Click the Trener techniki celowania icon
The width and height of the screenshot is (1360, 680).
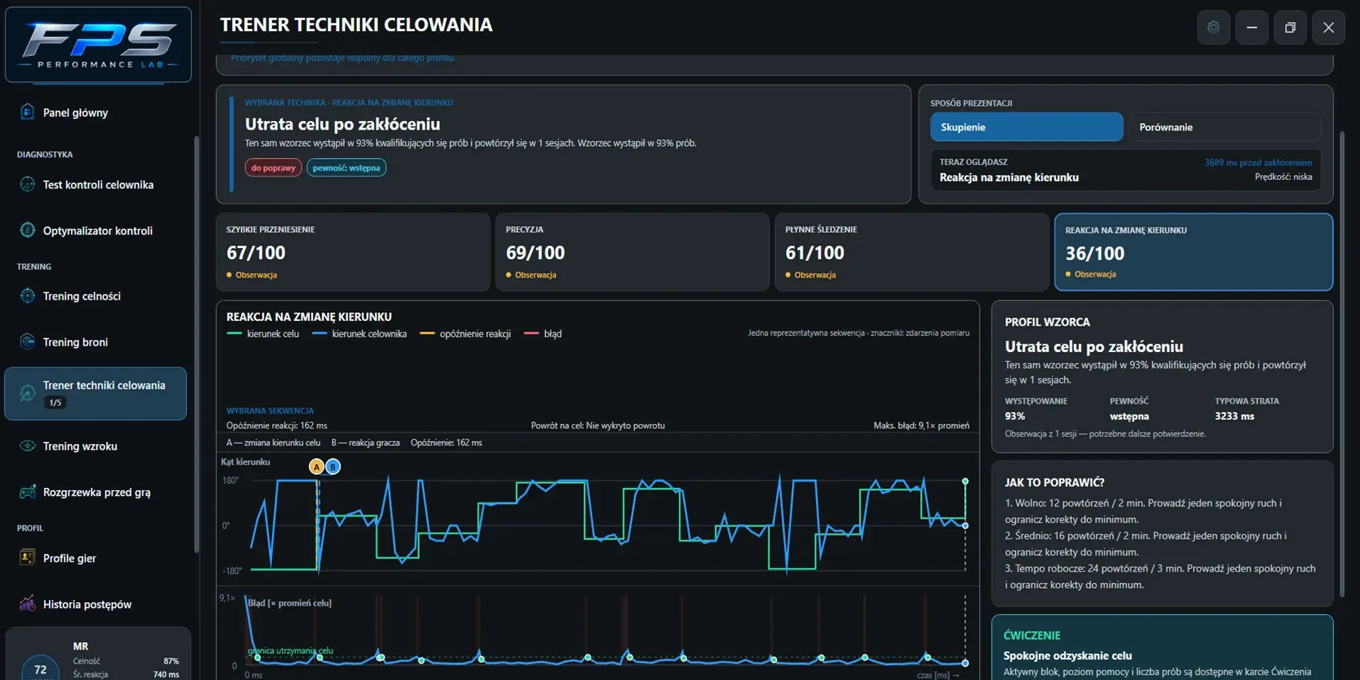27,393
